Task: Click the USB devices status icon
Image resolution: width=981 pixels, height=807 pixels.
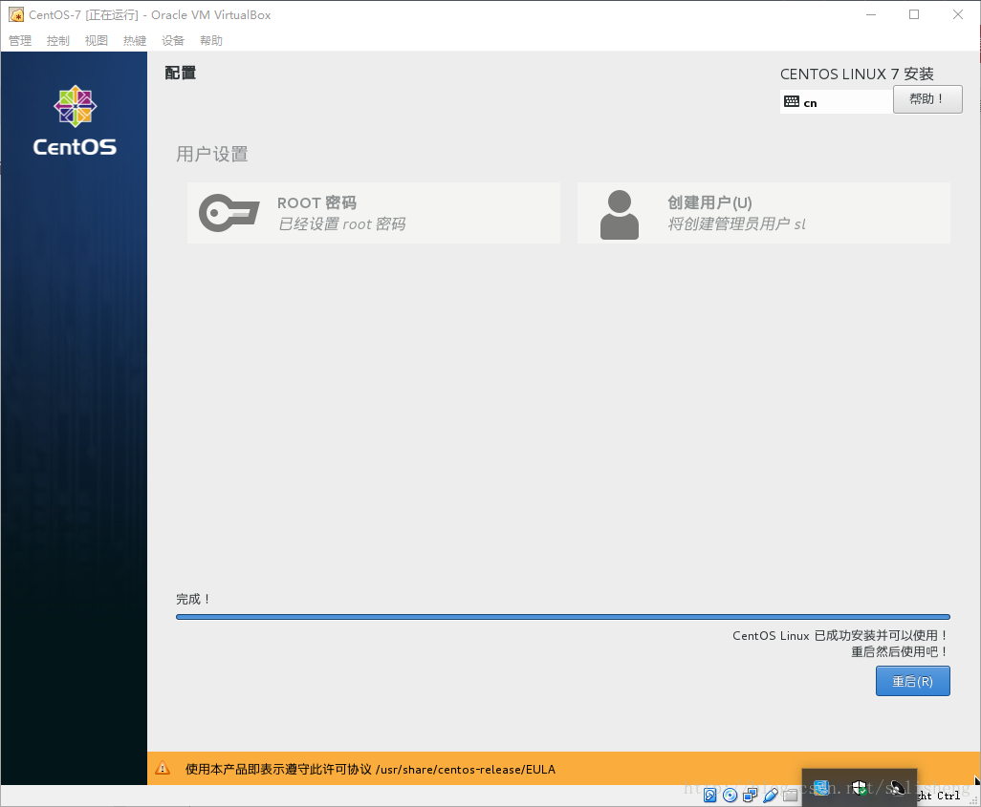Action: (x=770, y=796)
